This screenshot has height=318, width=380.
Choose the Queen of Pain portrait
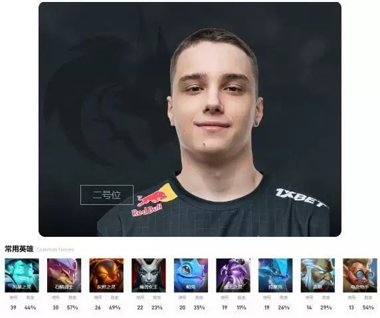(x=149, y=275)
